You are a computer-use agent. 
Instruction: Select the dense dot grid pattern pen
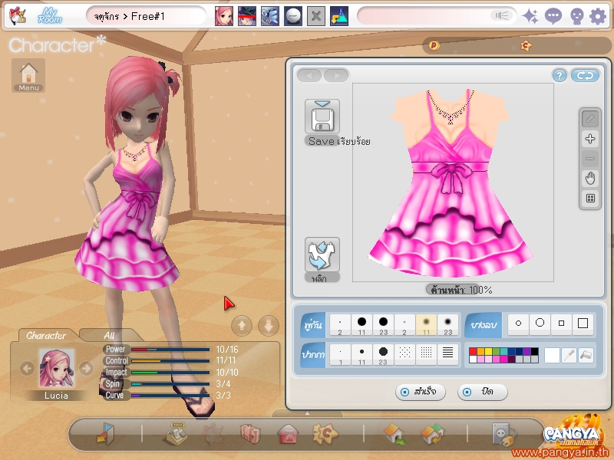(426, 354)
